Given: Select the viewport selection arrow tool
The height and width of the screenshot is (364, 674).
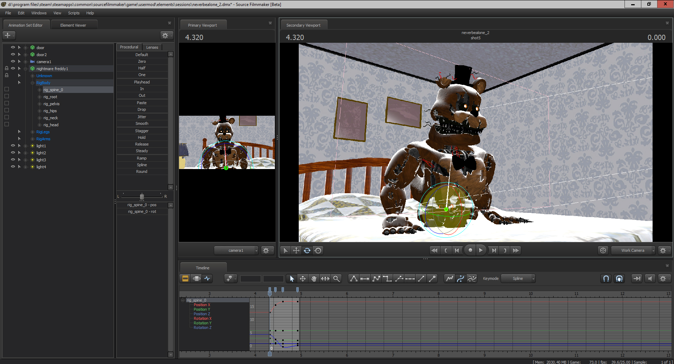Looking at the screenshot, I should [x=285, y=250].
